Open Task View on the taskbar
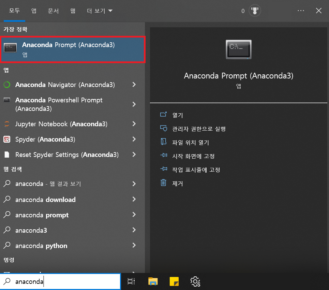 pos(132,281)
